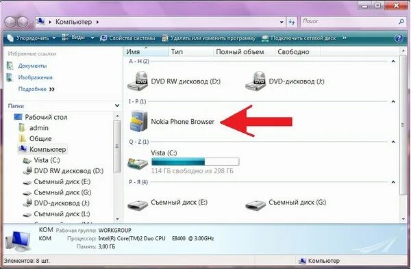Open the Изображения favorite link
This screenshot has height=269, width=411.
coord(36,77)
